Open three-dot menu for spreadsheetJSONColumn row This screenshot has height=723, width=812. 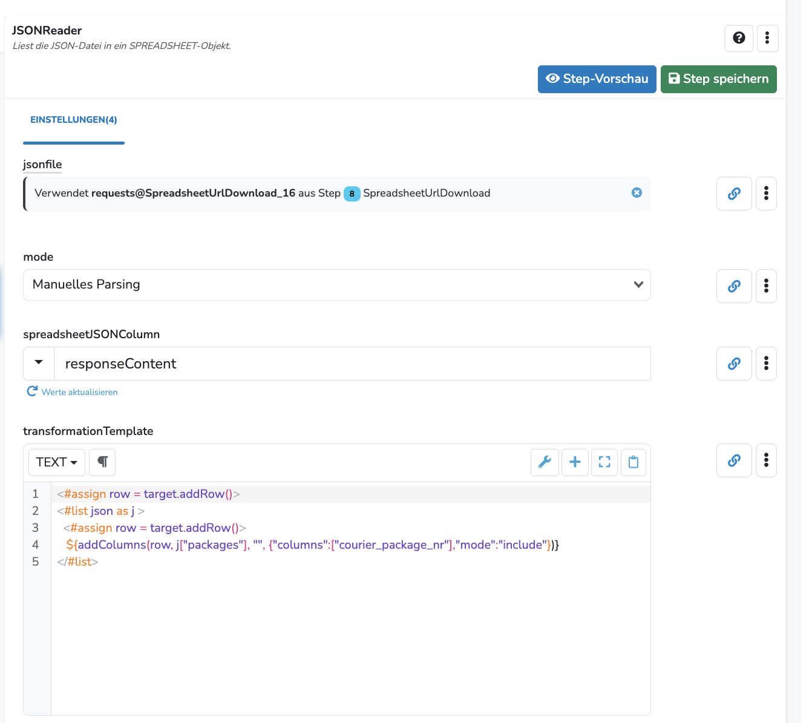tap(766, 364)
